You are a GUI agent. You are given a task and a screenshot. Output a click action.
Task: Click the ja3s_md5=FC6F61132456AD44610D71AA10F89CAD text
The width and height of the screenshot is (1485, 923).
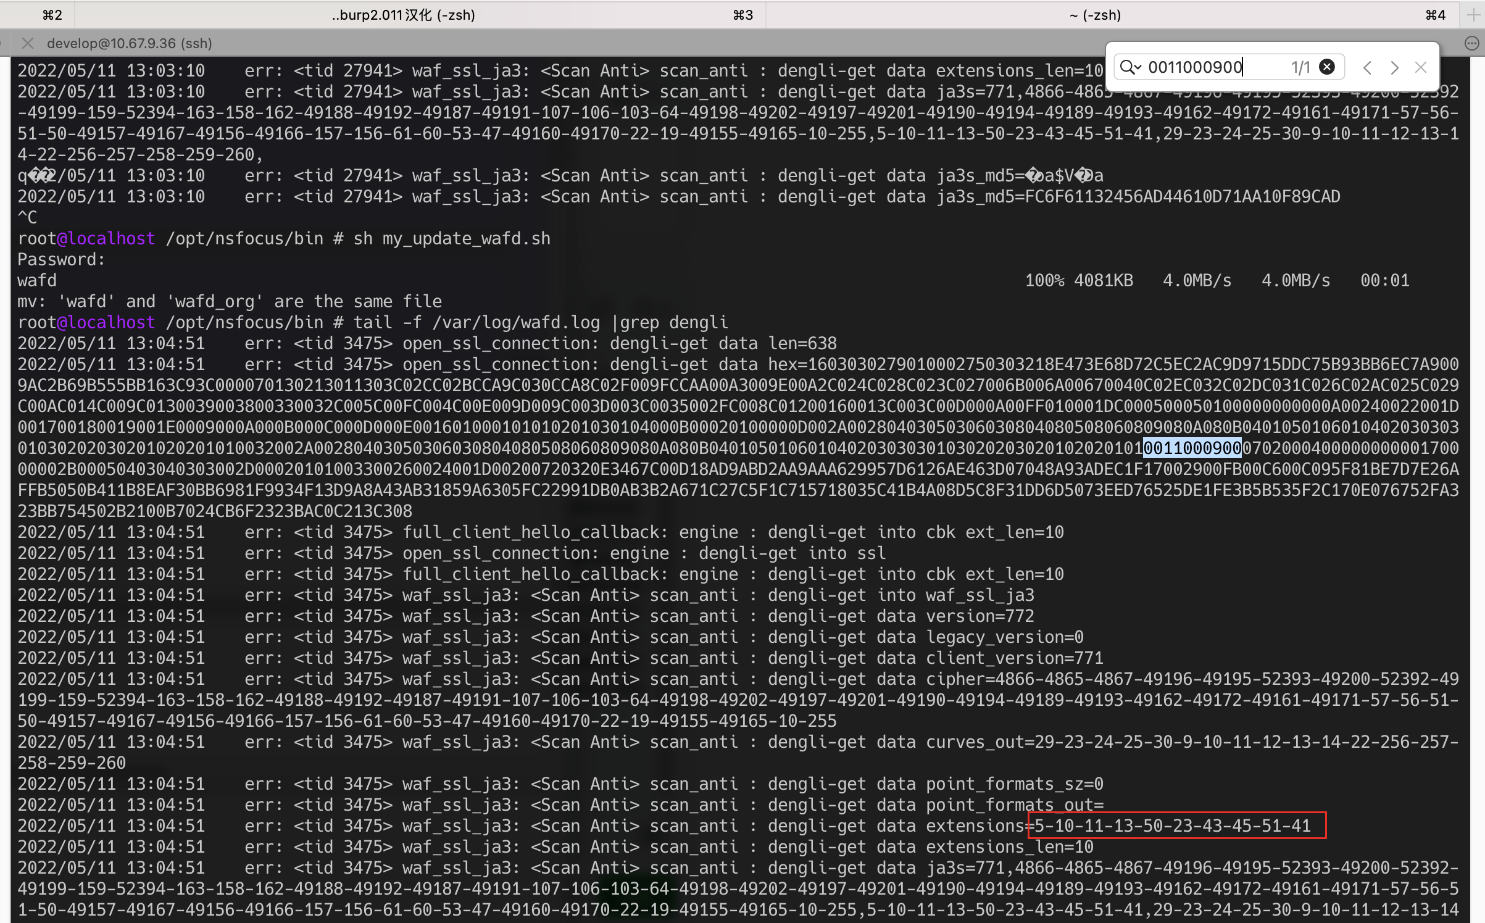[x=1138, y=197]
